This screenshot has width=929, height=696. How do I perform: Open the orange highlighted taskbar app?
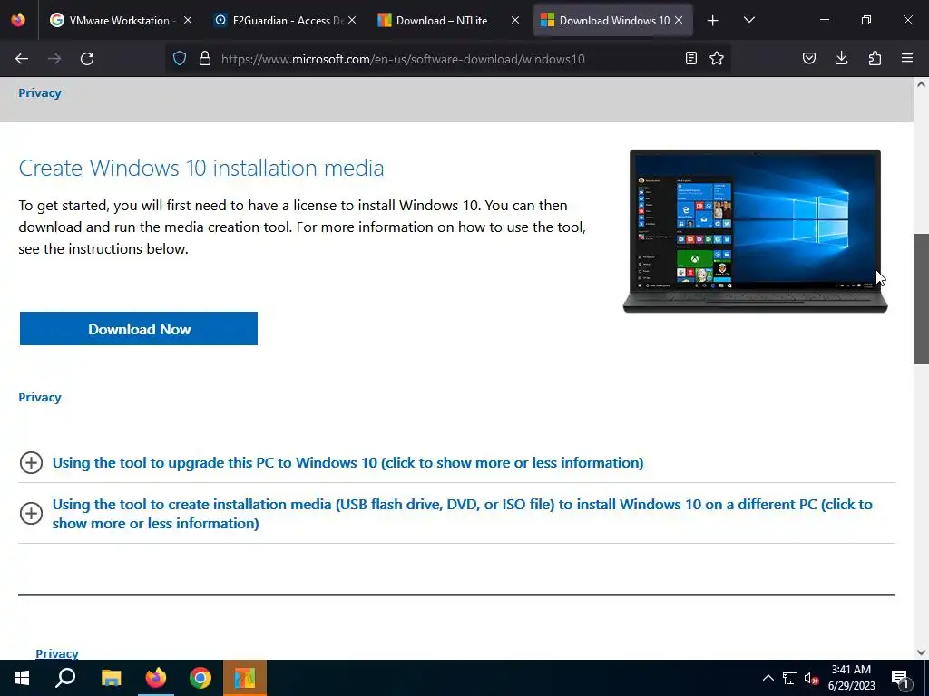coord(245,678)
